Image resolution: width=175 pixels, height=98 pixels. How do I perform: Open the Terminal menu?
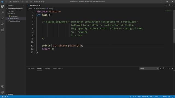[x=37, y=2]
